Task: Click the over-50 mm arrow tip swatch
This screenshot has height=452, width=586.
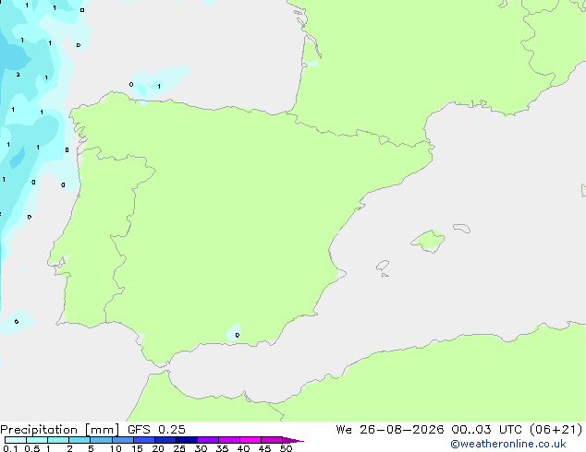Action: pyautogui.click(x=293, y=440)
